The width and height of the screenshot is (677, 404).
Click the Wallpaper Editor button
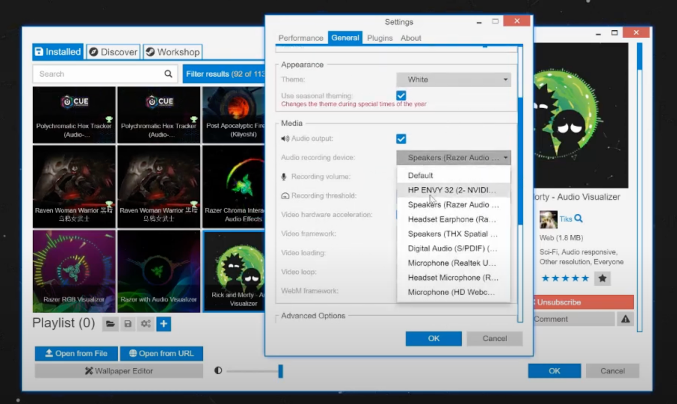click(x=119, y=371)
